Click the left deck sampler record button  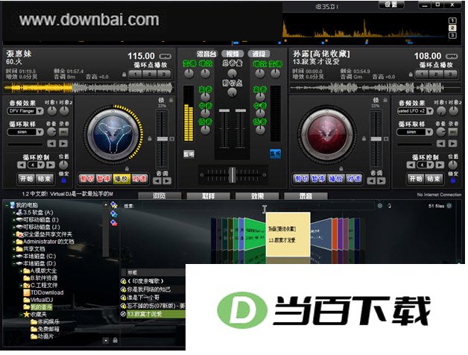[x=63, y=132]
